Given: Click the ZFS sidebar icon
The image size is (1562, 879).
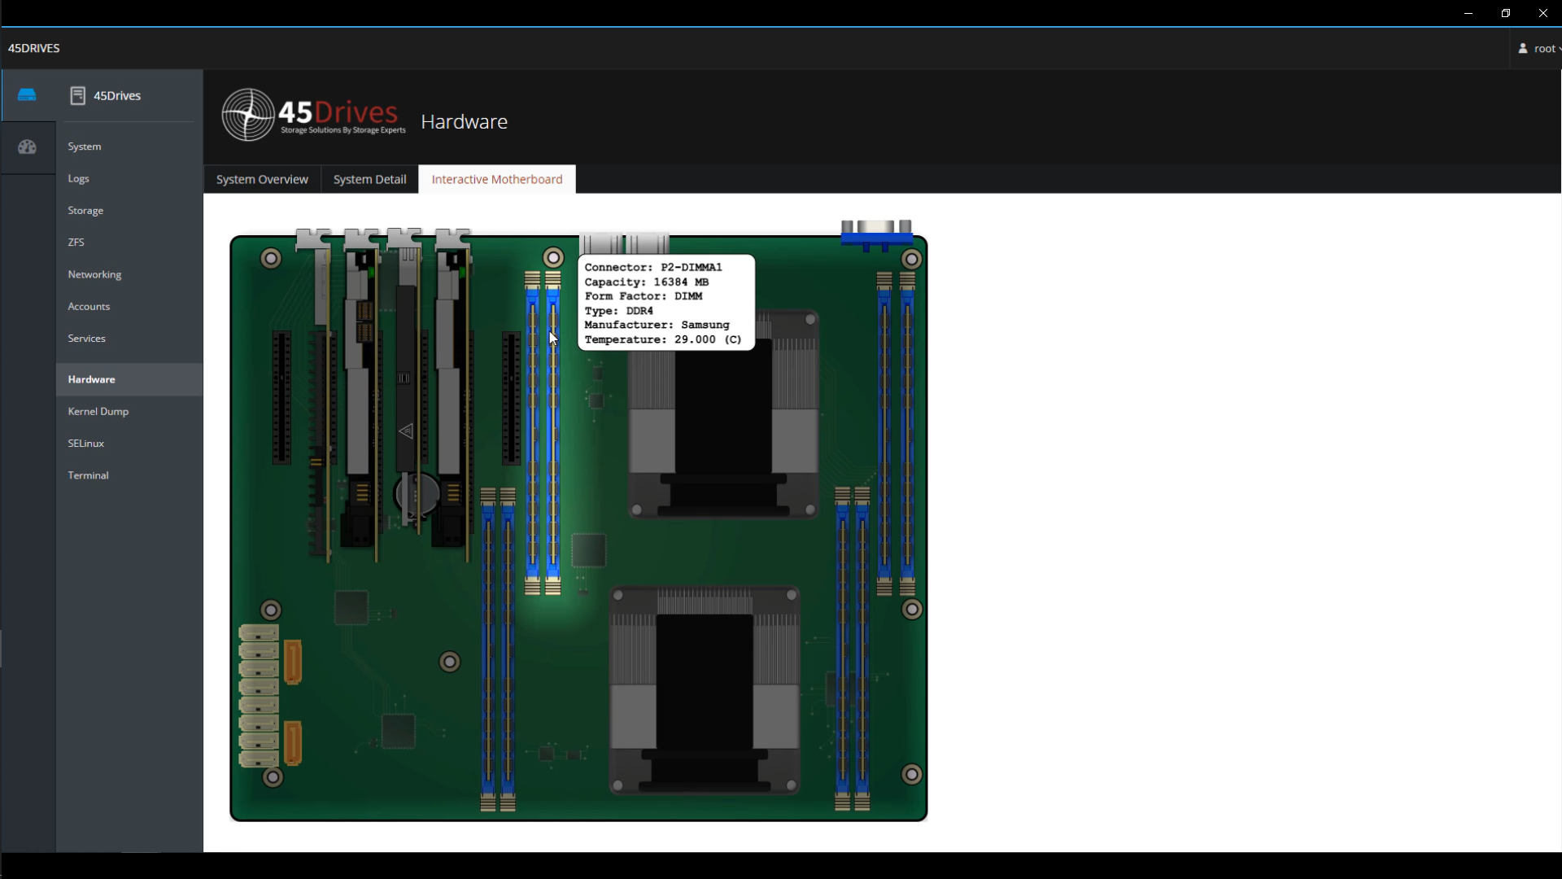Looking at the screenshot, I should click(76, 242).
